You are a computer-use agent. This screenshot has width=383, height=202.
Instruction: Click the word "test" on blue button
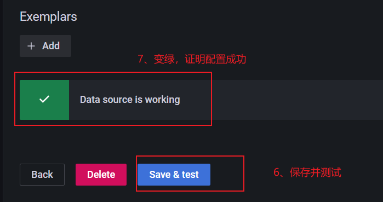tap(190, 175)
